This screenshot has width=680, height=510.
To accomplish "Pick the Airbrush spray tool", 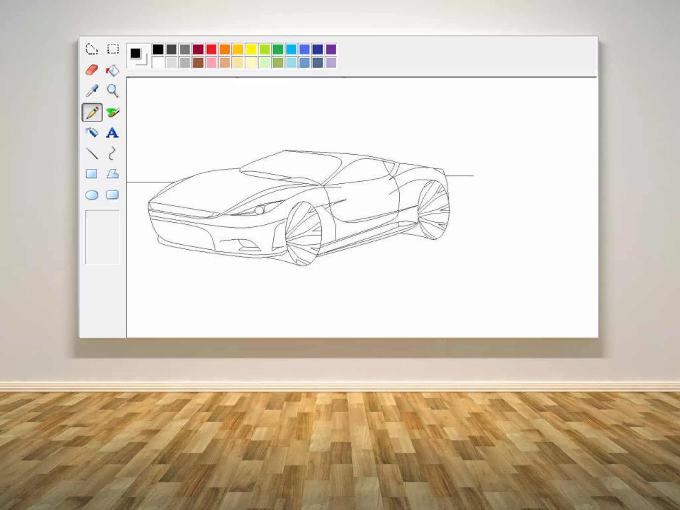I will (x=92, y=132).
